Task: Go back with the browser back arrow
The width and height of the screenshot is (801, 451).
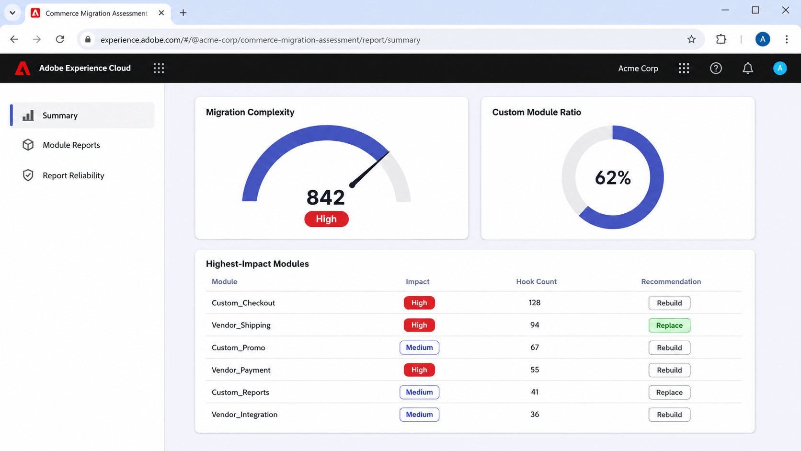Action: pos(14,39)
